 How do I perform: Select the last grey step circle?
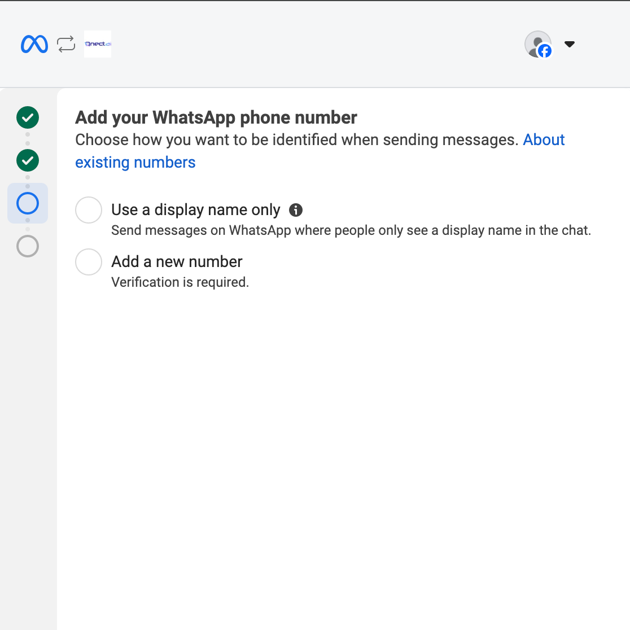28,246
